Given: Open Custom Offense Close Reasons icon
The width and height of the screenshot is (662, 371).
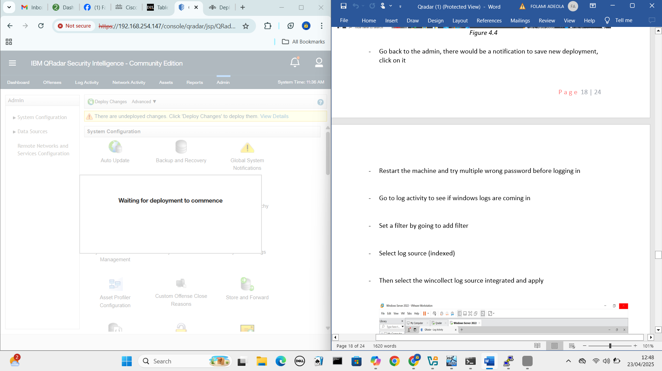Looking at the screenshot, I should click(x=181, y=283).
